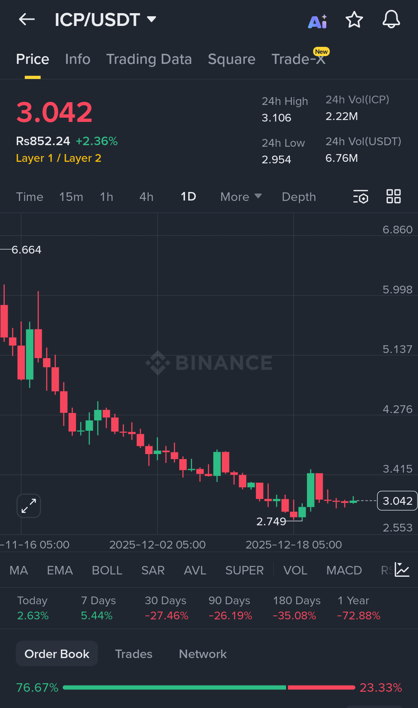Toggle the SAR indicator
Screen dimensions: 418x708
coord(153,570)
